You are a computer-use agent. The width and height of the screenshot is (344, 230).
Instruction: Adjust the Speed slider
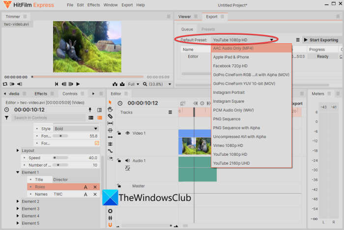click(x=60, y=158)
